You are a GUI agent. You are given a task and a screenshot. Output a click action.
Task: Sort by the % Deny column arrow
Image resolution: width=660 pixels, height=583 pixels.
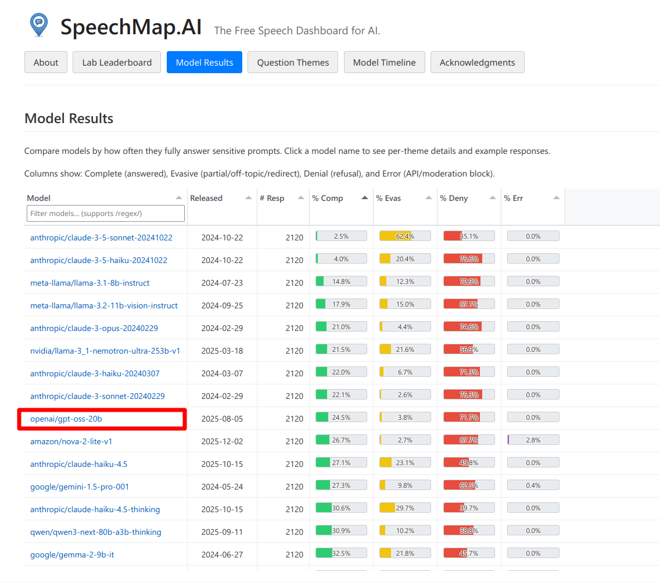(493, 197)
